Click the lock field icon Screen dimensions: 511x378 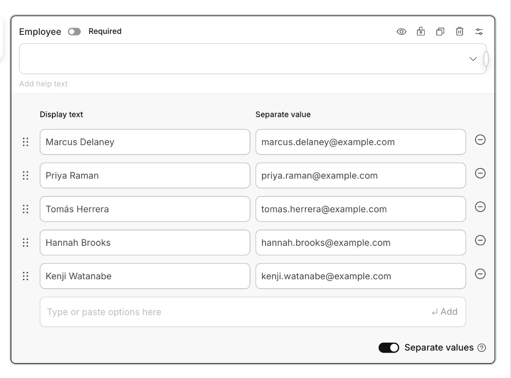[421, 31]
